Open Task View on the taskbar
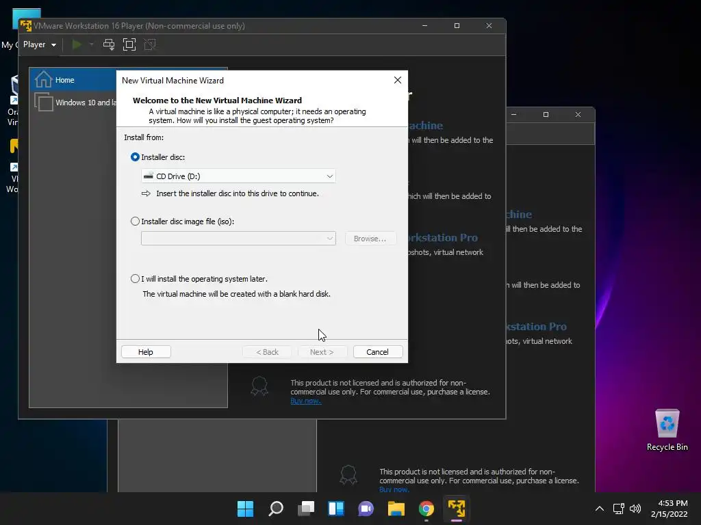 pyautogui.click(x=306, y=509)
